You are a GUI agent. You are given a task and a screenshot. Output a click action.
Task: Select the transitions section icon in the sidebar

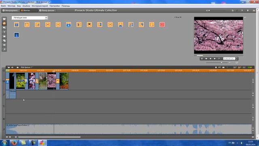pos(4,24)
